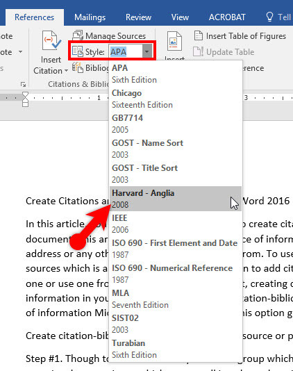This screenshot has height=371, width=293.
Task: Click the Update Table icon
Action: click(x=198, y=52)
